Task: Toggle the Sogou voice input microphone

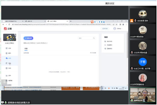Action: (x=99, y=22)
